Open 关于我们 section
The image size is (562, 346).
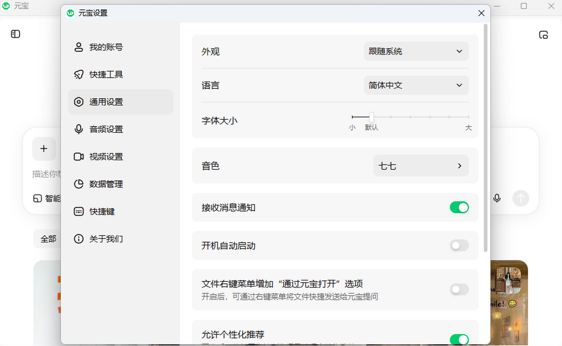[x=120, y=239]
